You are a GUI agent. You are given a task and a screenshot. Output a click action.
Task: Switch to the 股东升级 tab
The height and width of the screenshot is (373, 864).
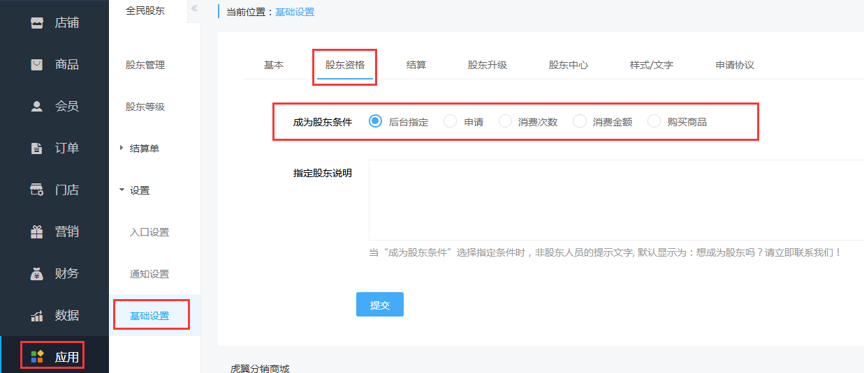click(x=488, y=65)
